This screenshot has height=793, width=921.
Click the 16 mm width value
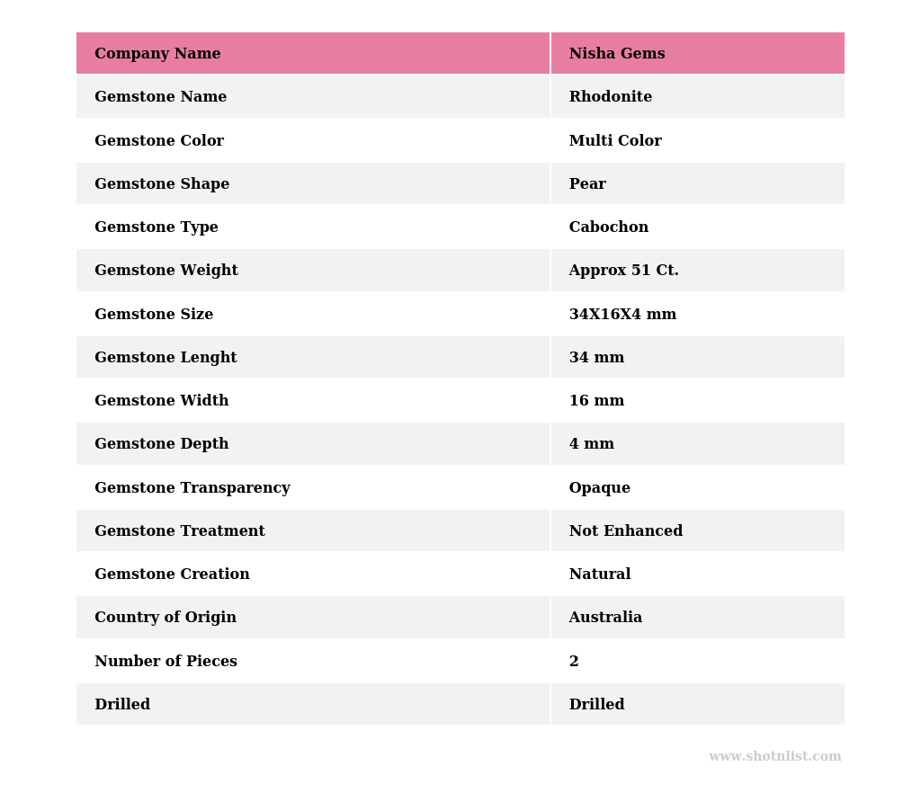click(596, 401)
